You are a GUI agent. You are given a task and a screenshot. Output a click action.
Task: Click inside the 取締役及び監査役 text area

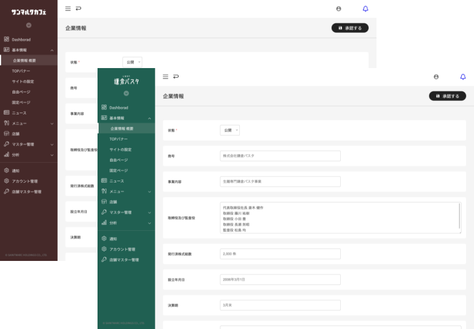click(x=340, y=218)
